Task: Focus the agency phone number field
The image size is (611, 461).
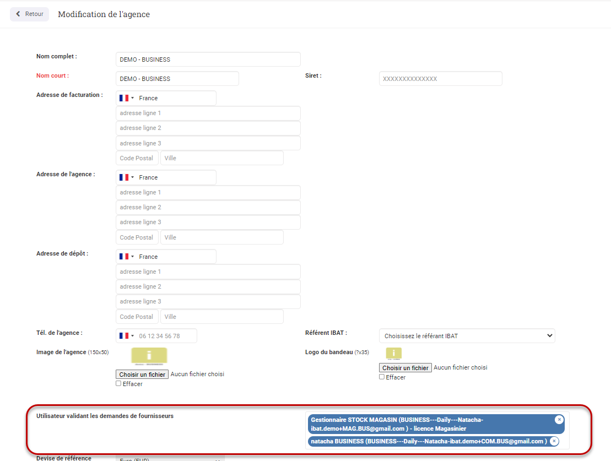Action: [165, 336]
